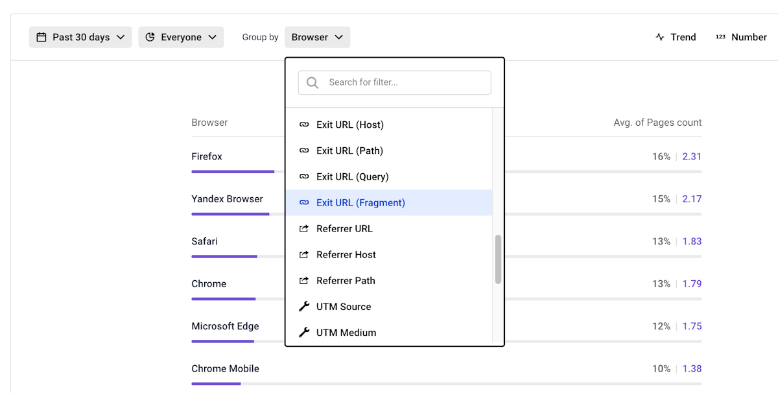Pick Referrer Host as grouping

tap(389, 254)
